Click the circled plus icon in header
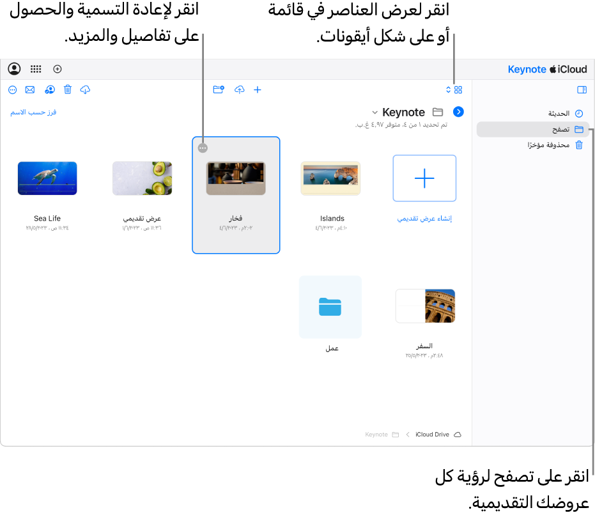Image resolution: width=595 pixels, height=517 pixels. [58, 69]
